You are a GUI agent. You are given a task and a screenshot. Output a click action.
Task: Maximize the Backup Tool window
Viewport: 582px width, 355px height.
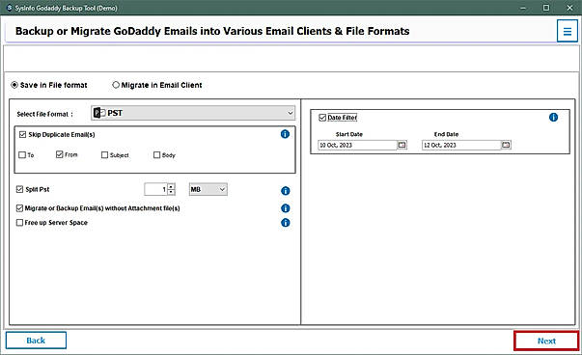pyautogui.click(x=546, y=8)
